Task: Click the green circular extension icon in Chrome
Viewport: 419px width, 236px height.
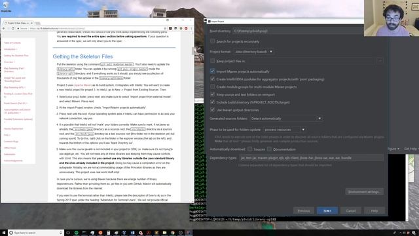Action: click(181, 28)
